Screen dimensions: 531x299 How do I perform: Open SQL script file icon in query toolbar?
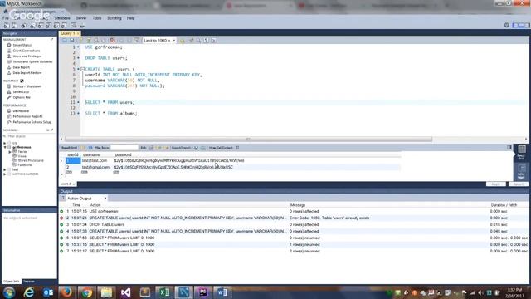pos(65,41)
